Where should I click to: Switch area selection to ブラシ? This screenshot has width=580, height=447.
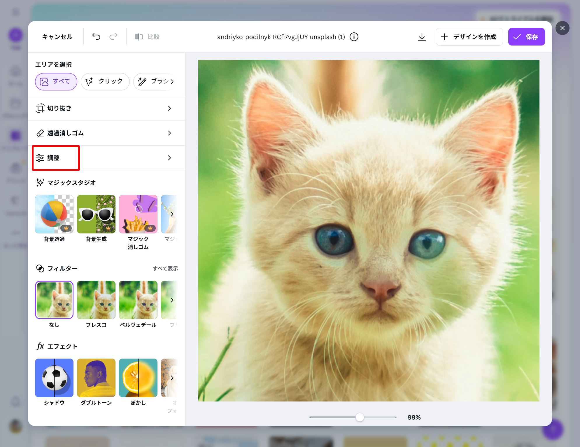[x=155, y=82]
